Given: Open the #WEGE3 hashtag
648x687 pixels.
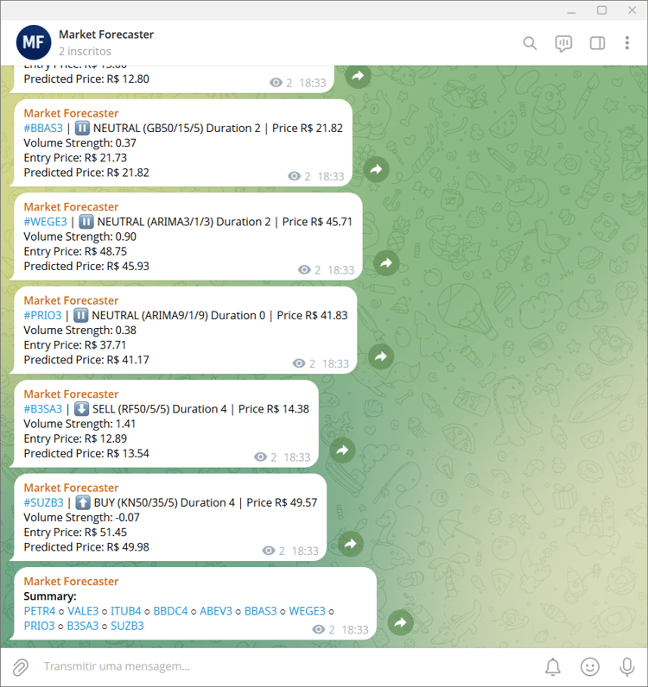Looking at the screenshot, I should (x=45, y=222).
